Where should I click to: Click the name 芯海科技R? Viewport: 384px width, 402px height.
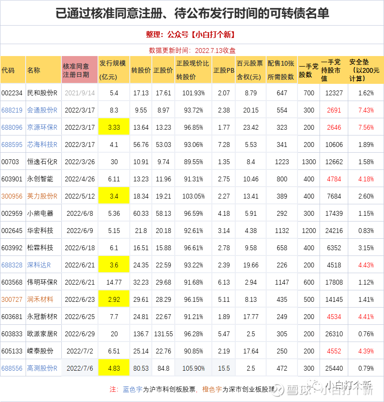[x=42, y=144]
